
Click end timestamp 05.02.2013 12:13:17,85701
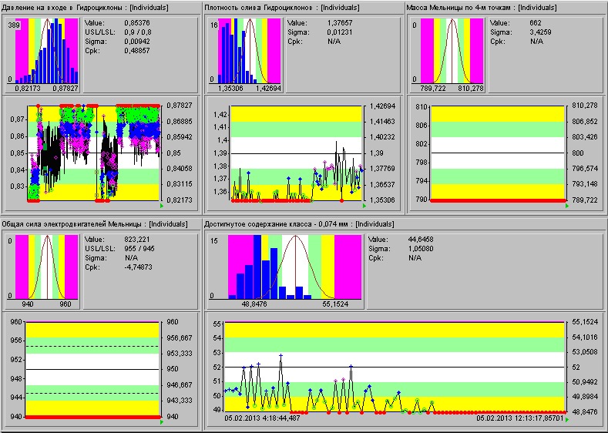520,418
